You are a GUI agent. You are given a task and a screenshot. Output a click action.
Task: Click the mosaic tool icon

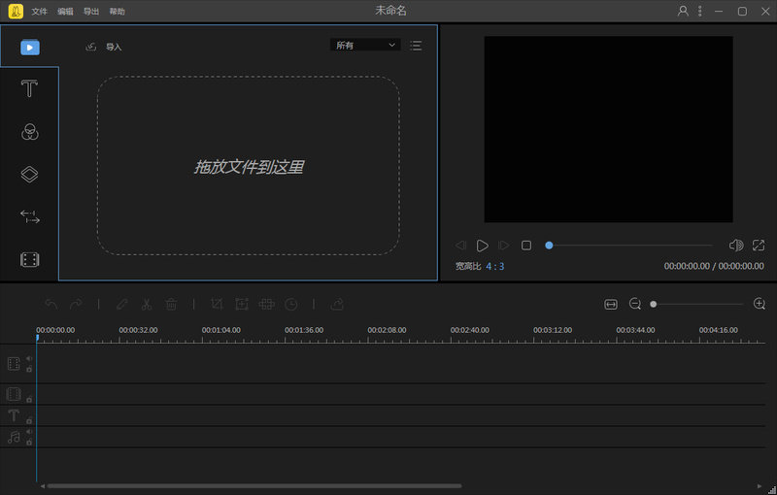[x=266, y=304]
